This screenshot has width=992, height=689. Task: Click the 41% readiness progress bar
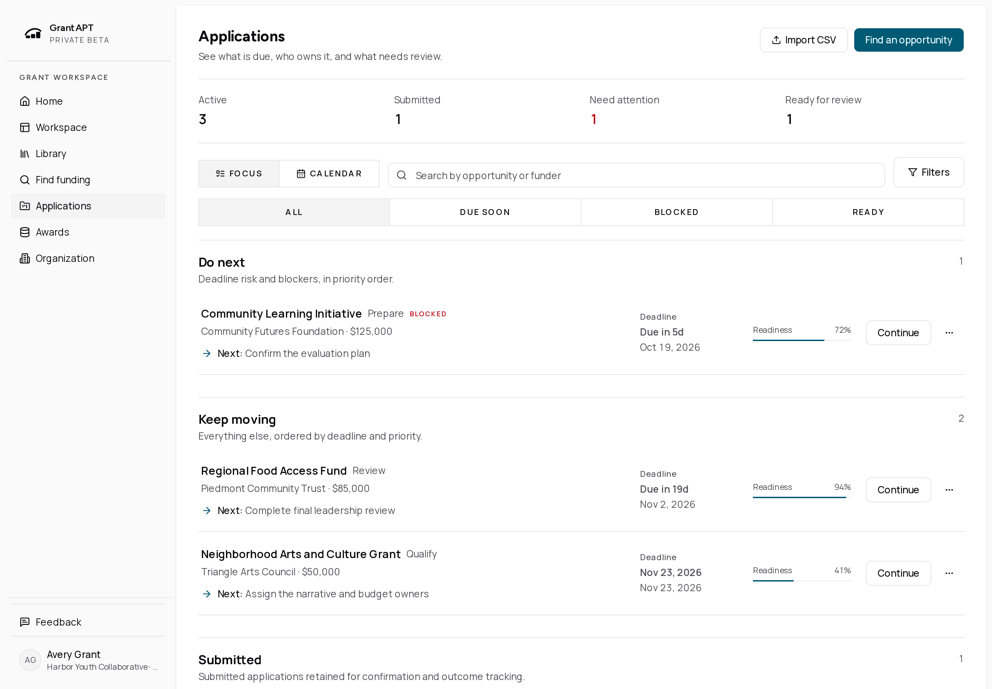[803, 581]
